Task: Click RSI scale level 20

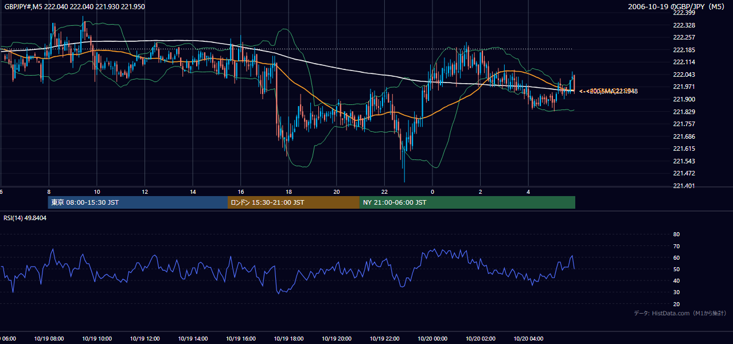Action: [x=676, y=304]
